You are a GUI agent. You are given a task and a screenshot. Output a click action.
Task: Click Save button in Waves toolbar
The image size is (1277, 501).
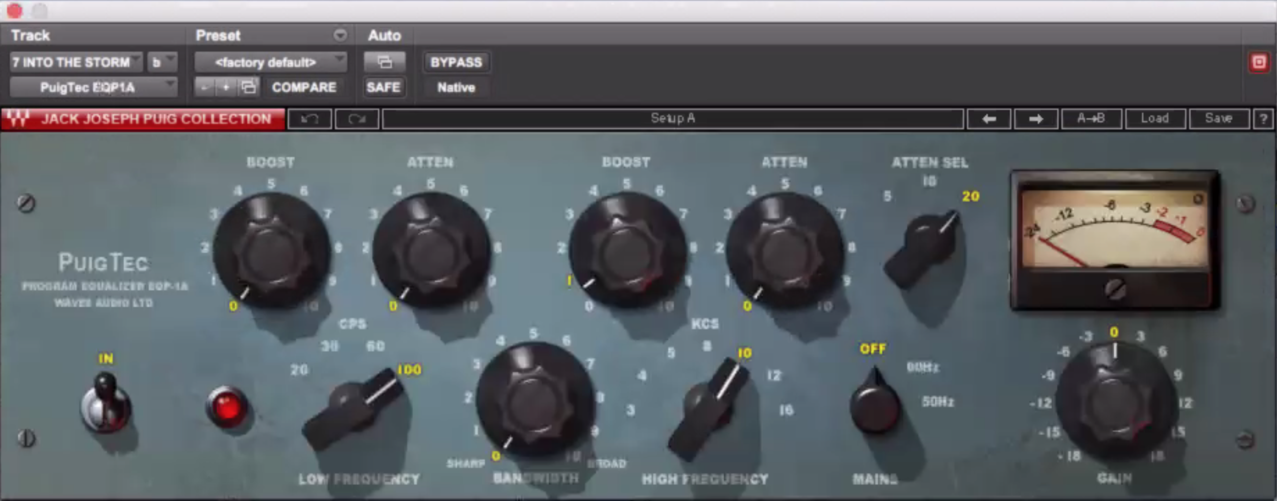(x=1219, y=119)
